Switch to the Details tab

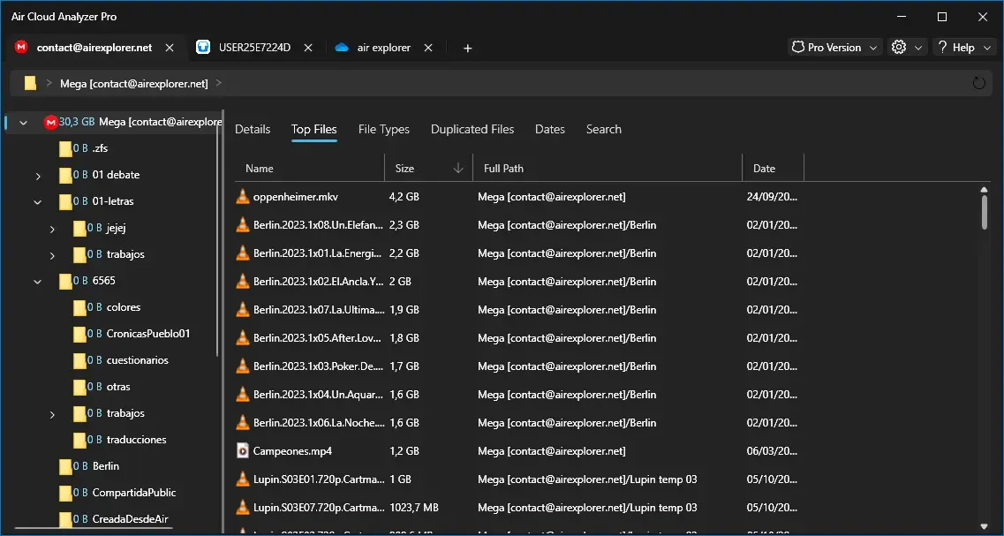[253, 129]
